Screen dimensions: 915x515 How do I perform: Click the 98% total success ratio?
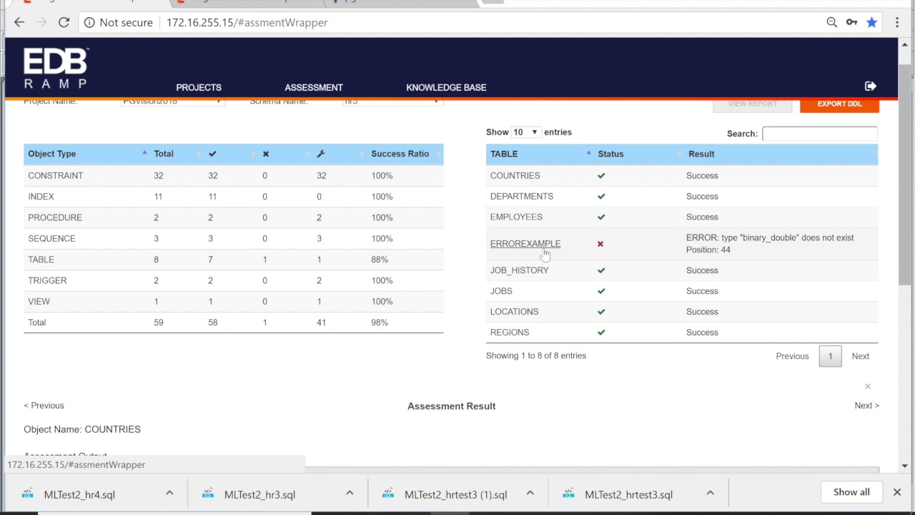(380, 323)
